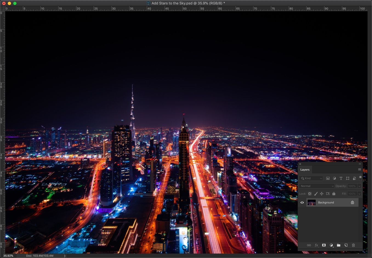Click the Lock all icon
The width and height of the screenshot is (372, 258).
(x=334, y=194)
